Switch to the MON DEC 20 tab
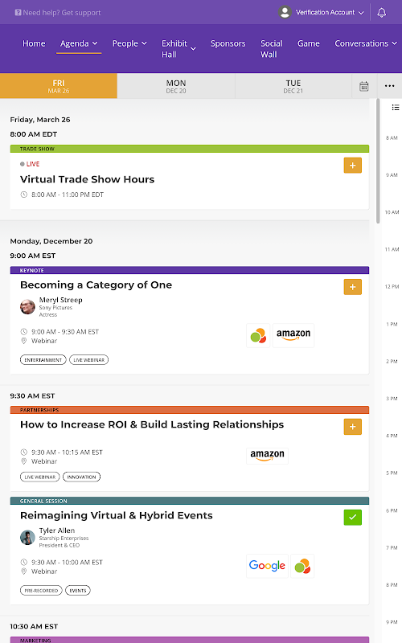The width and height of the screenshot is (402, 643). pyautogui.click(x=176, y=86)
